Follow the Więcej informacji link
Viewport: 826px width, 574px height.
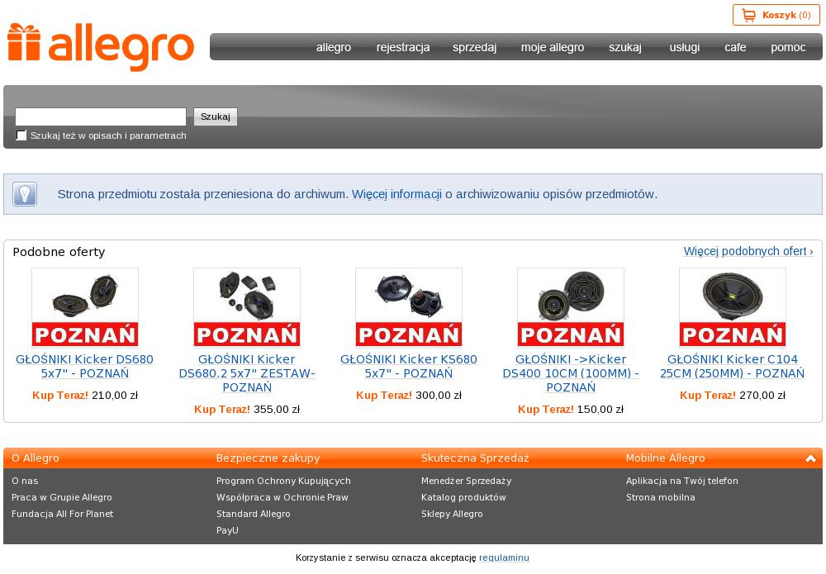(396, 194)
